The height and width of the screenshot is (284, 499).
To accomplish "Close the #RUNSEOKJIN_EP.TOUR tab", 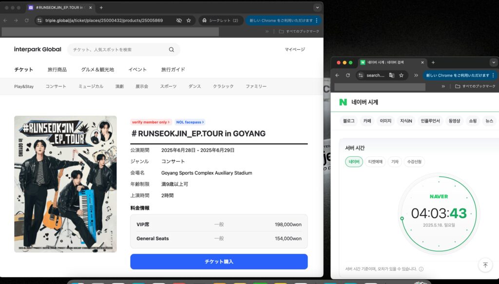I will [x=90, y=8].
